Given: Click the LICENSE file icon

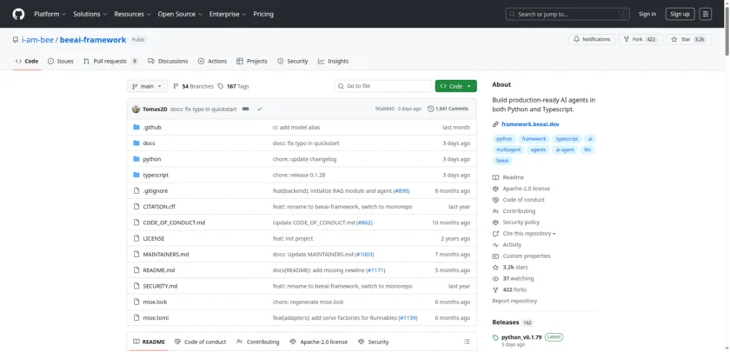Looking at the screenshot, I should pos(136,238).
